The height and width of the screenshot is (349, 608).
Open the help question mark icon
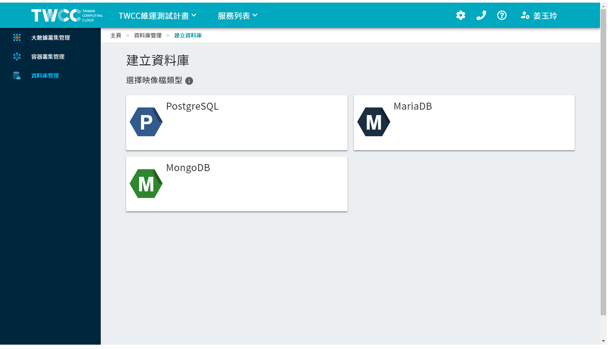click(502, 16)
